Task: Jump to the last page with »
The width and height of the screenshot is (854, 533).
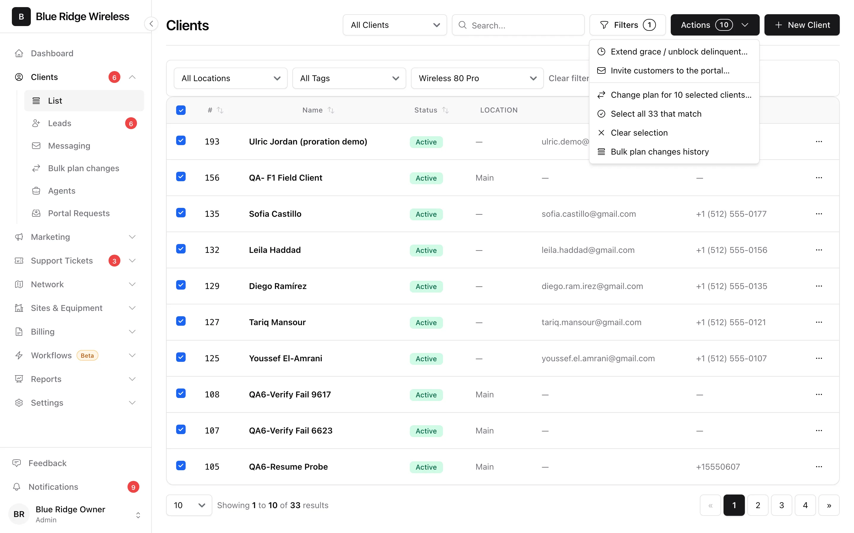Action: pyautogui.click(x=829, y=505)
